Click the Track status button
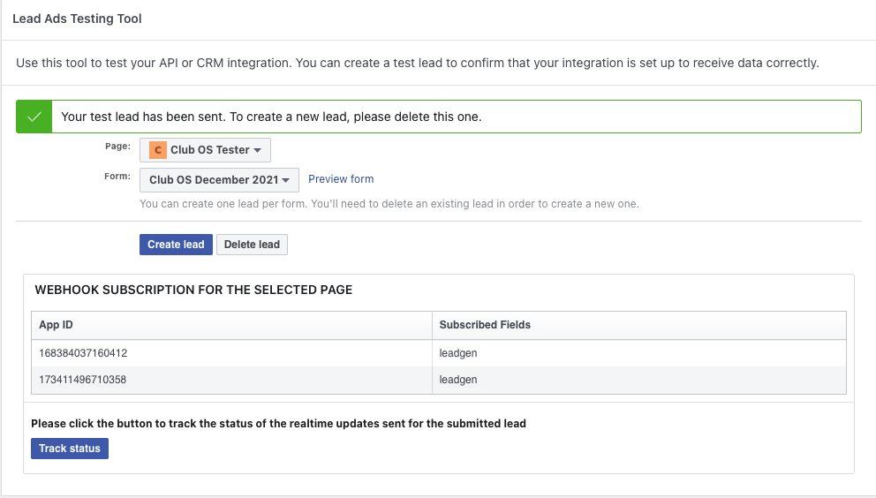Viewport: 876px width, 498px height. (70, 449)
